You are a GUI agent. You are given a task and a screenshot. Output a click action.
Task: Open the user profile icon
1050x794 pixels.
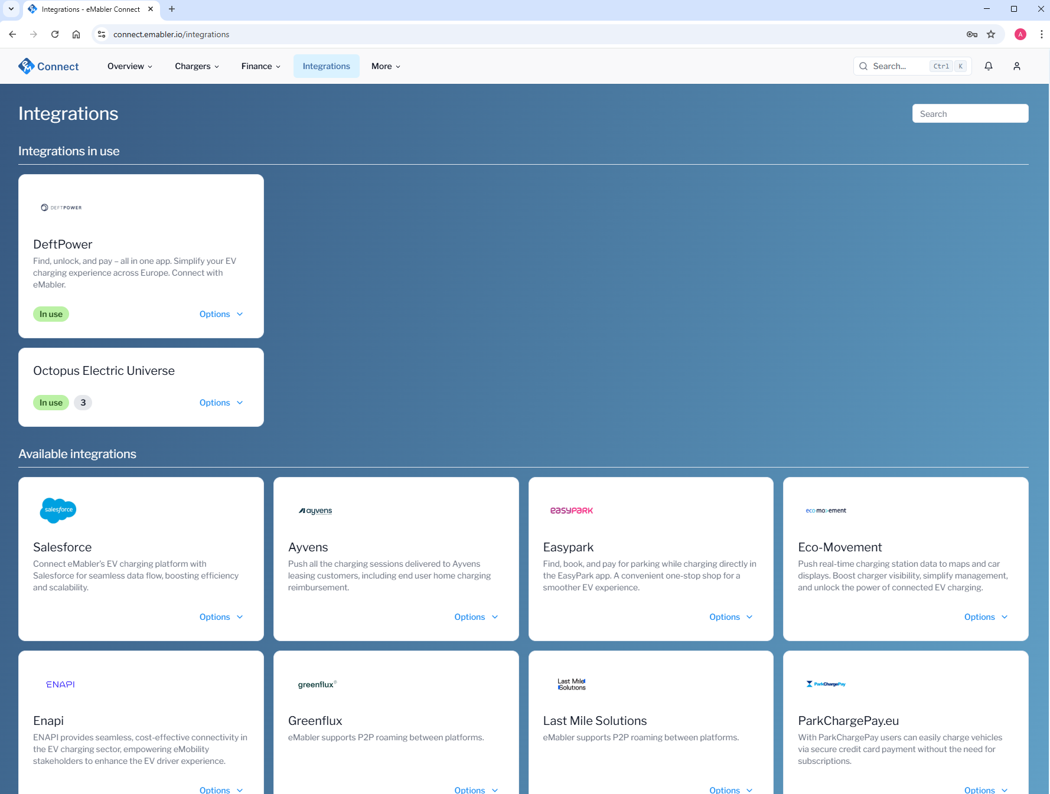point(1017,66)
